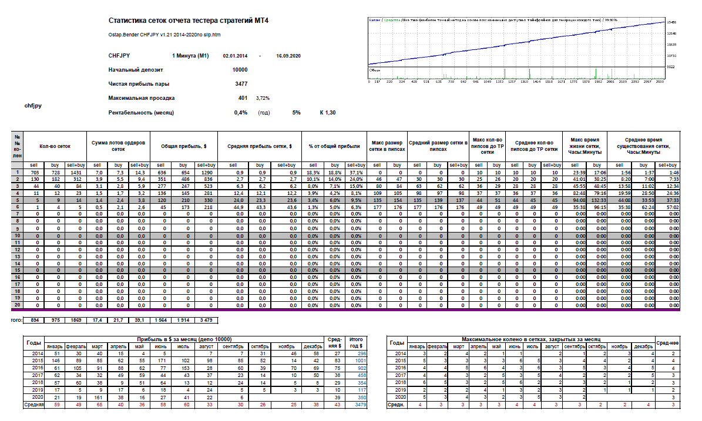Select header 'Максимальное колено в сетках, закрытых за месяц'
Screen dimensions: 702x421
click(x=531, y=339)
